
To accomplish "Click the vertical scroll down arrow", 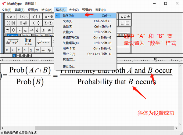I will pyautogui.click(x=180, y=124).
